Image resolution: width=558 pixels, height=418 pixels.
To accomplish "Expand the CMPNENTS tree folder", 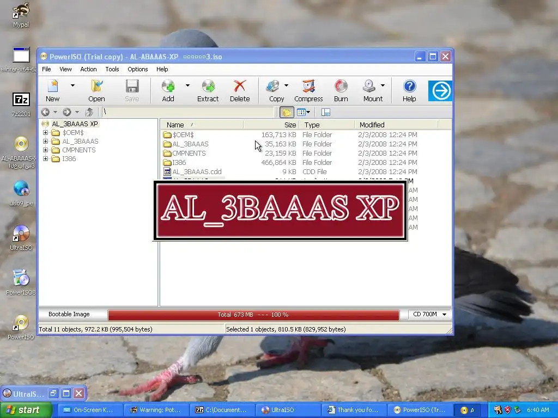I will pyautogui.click(x=46, y=150).
